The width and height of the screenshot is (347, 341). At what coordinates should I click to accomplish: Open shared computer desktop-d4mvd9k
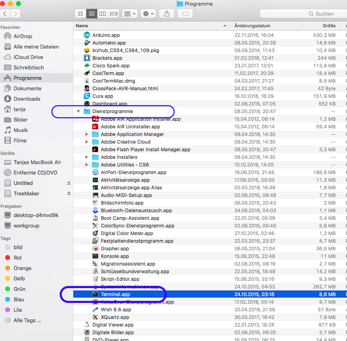coord(36,215)
